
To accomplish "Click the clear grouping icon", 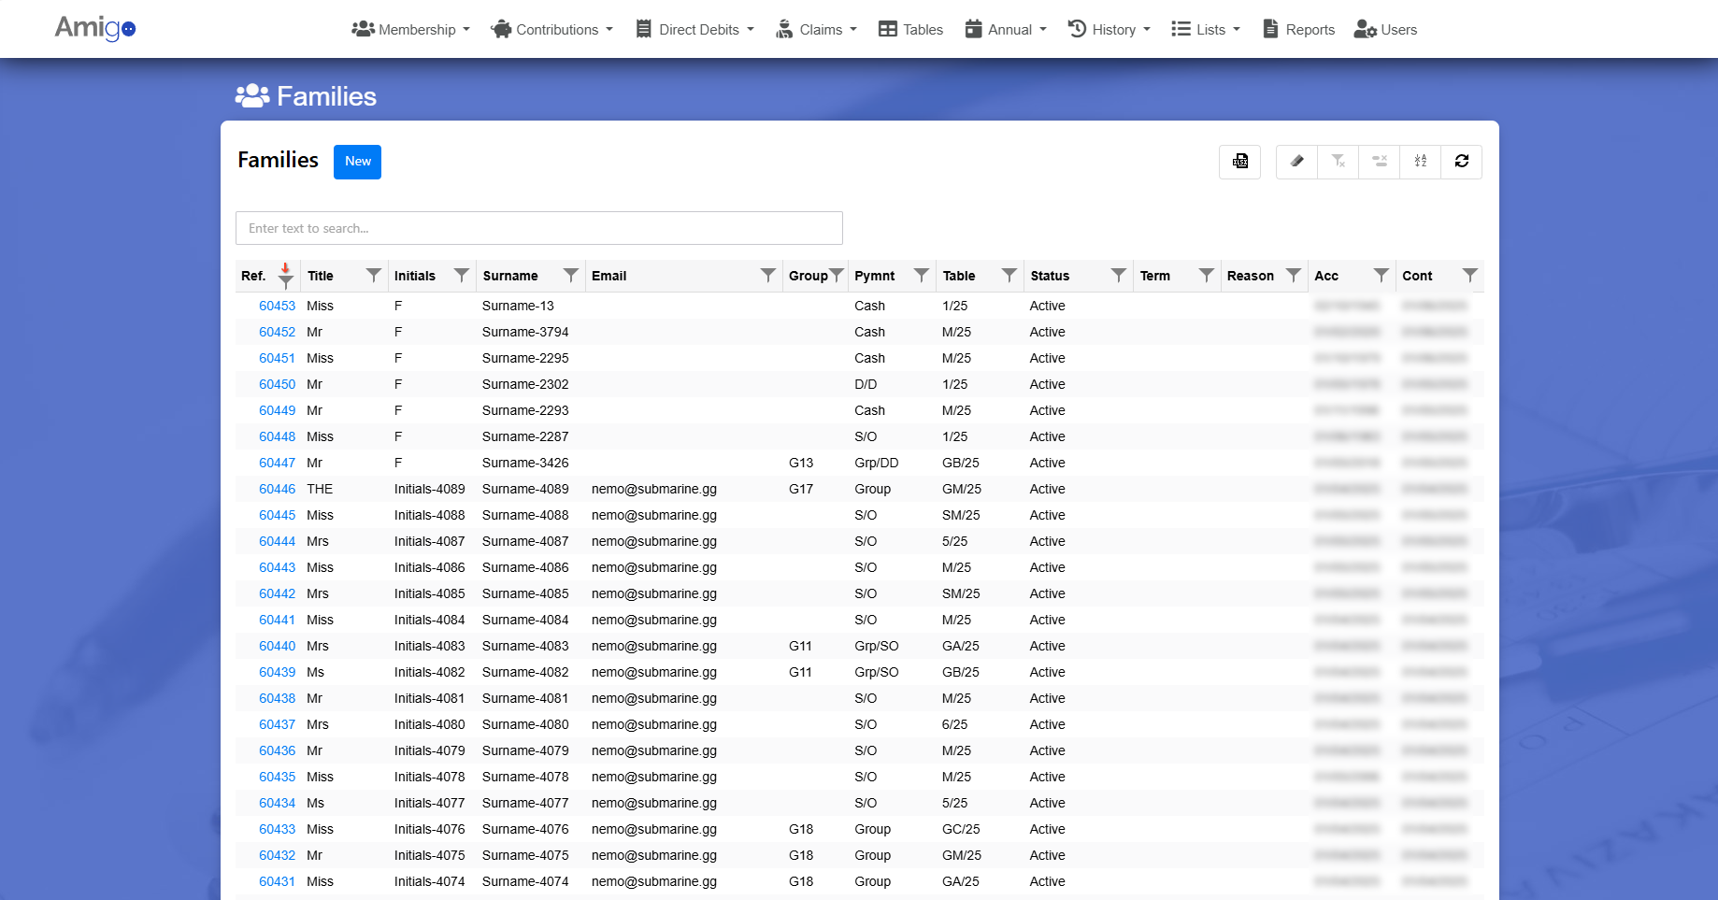I will point(1379,162).
